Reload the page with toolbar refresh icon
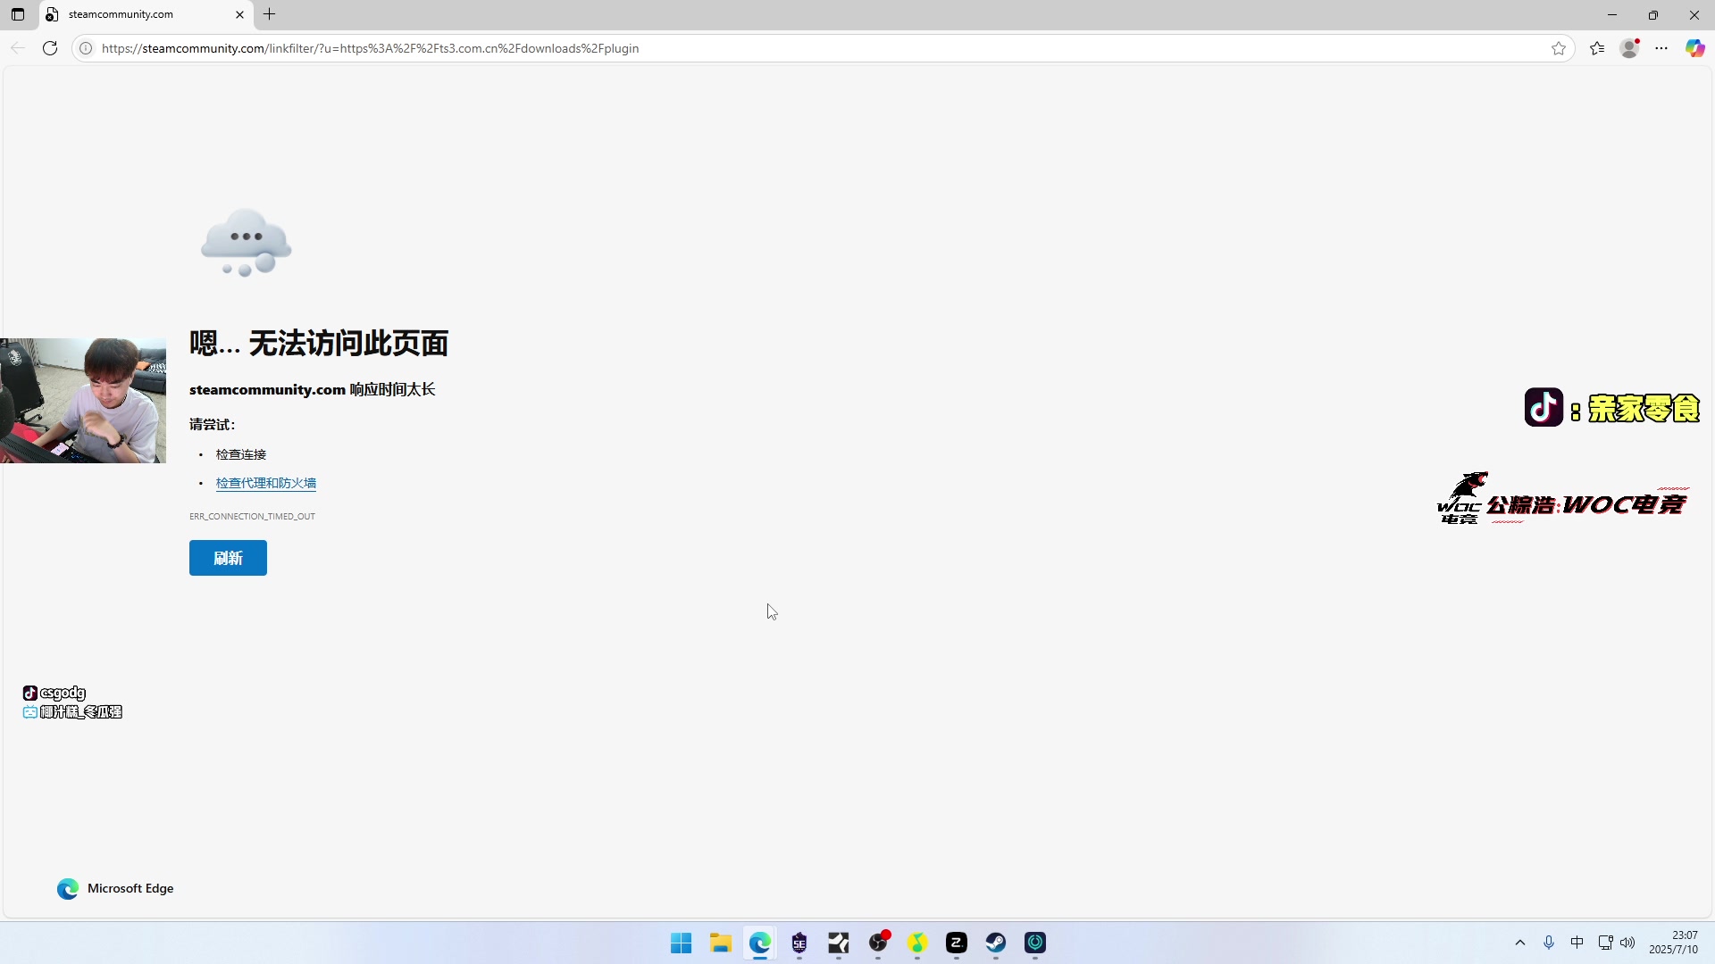This screenshot has width=1715, height=964. pos(50,48)
